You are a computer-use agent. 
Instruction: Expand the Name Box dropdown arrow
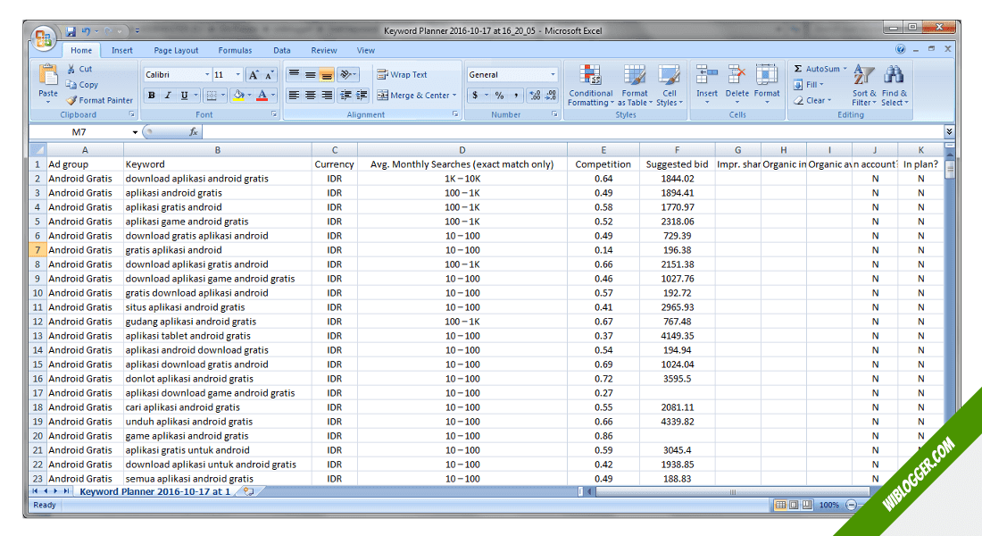pyautogui.click(x=135, y=132)
